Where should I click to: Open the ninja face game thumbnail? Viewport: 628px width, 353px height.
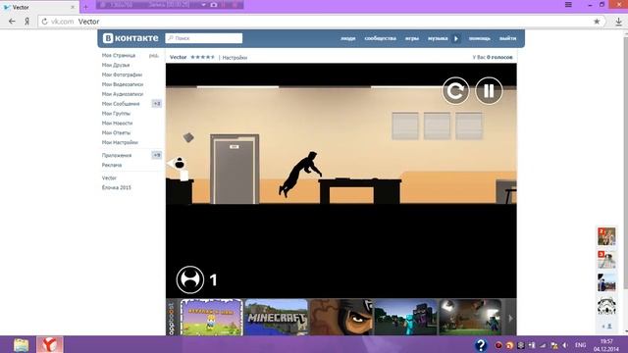click(x=341, y=317)
